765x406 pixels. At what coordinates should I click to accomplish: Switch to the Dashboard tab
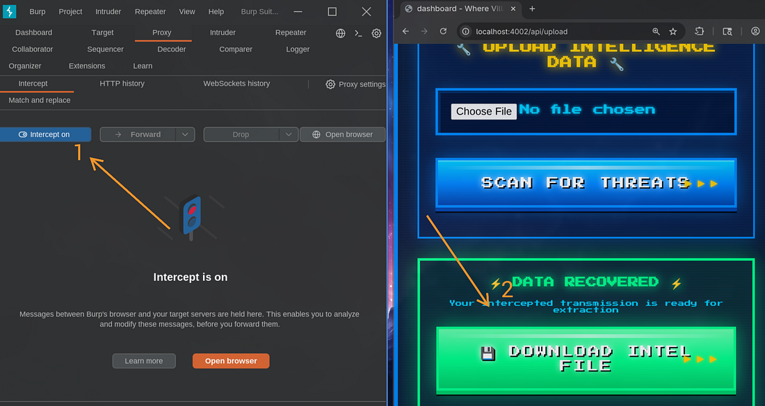coord(33,32)
